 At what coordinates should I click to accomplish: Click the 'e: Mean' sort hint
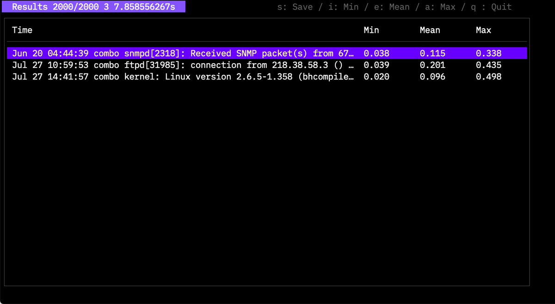tap(392, 7)
